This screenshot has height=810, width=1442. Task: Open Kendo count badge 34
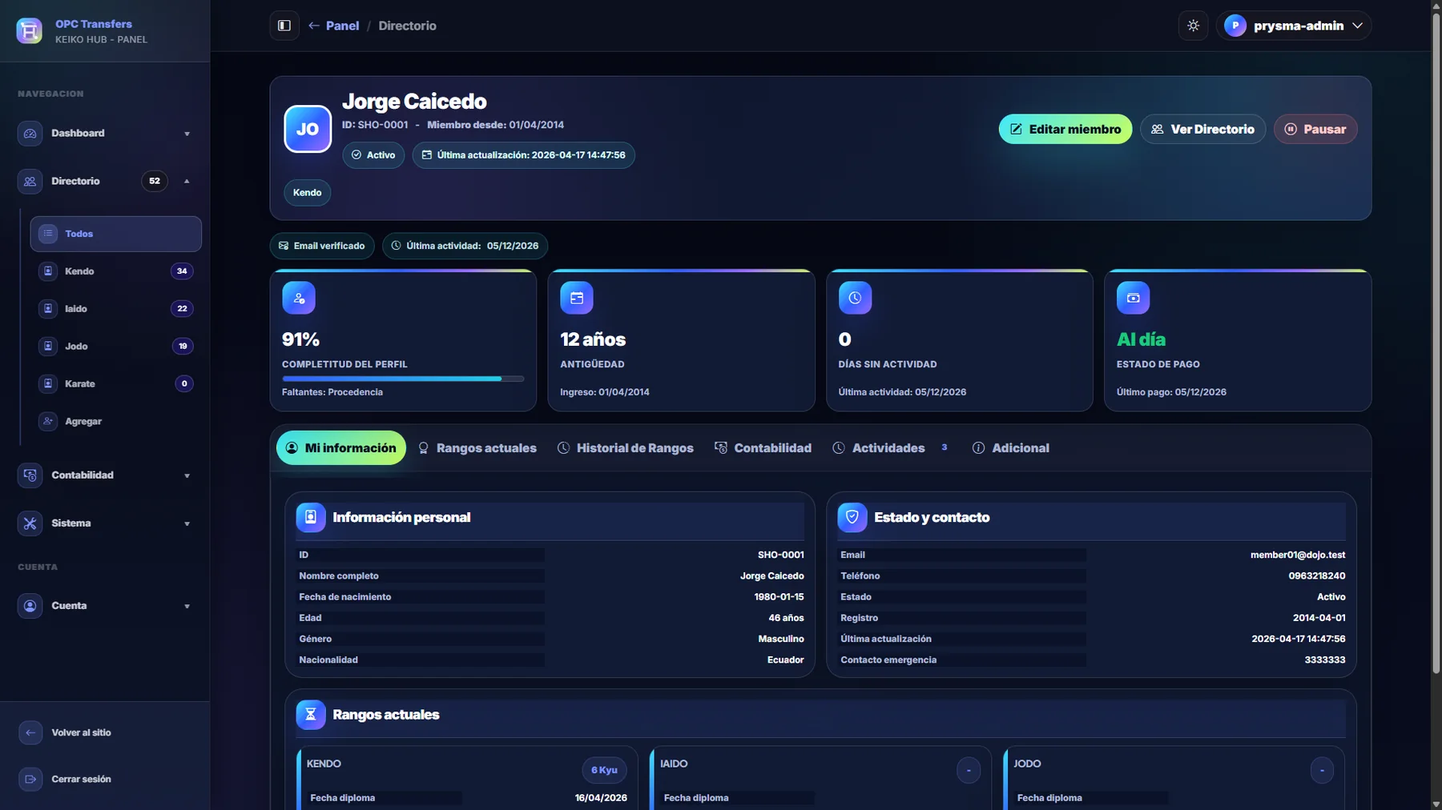tap(182, 271)
